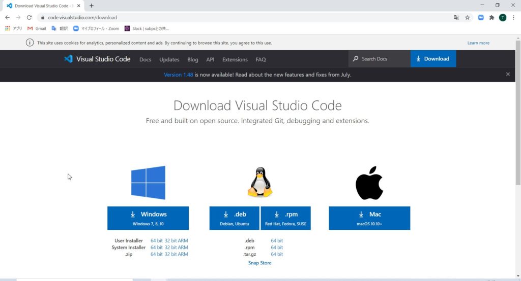Click the Visual Studio Code brand name
The image size is (521, 281).
coord(103,59)
